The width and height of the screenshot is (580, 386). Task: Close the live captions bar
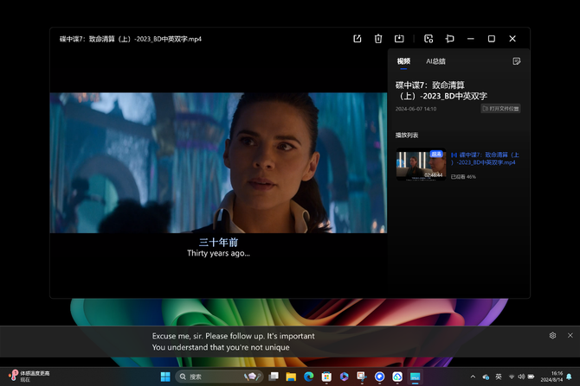point(570,335)
